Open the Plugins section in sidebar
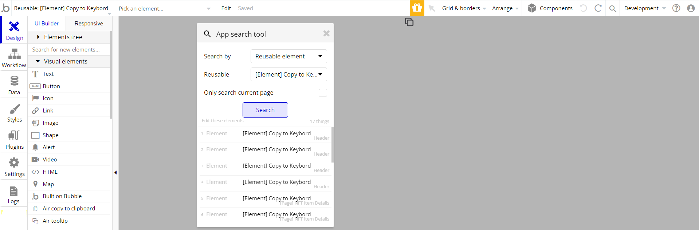This screenshot has width=699, height=230. click(14, 140)
